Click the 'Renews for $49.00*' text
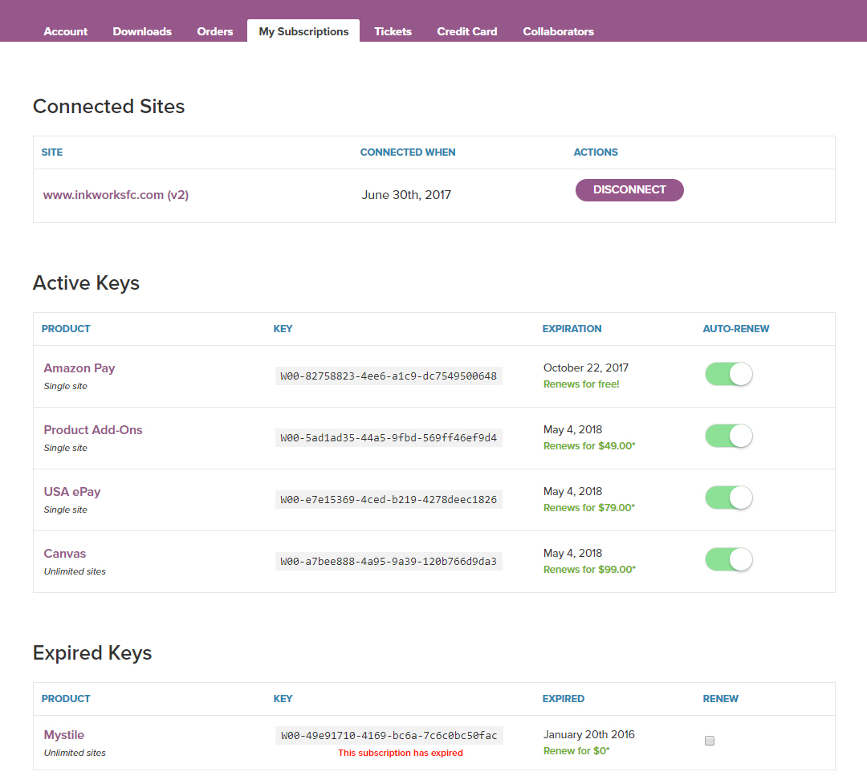 click(x=589, y=446)
